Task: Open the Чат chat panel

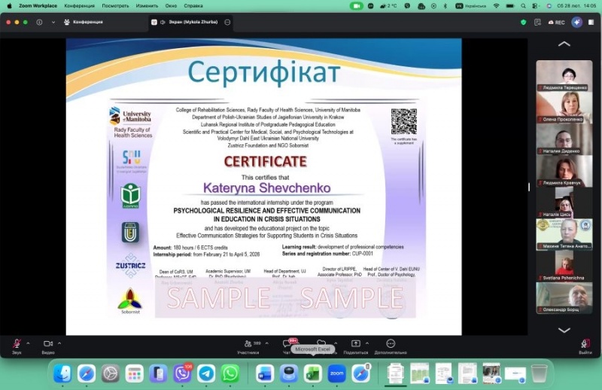Action: pos(287,344)
